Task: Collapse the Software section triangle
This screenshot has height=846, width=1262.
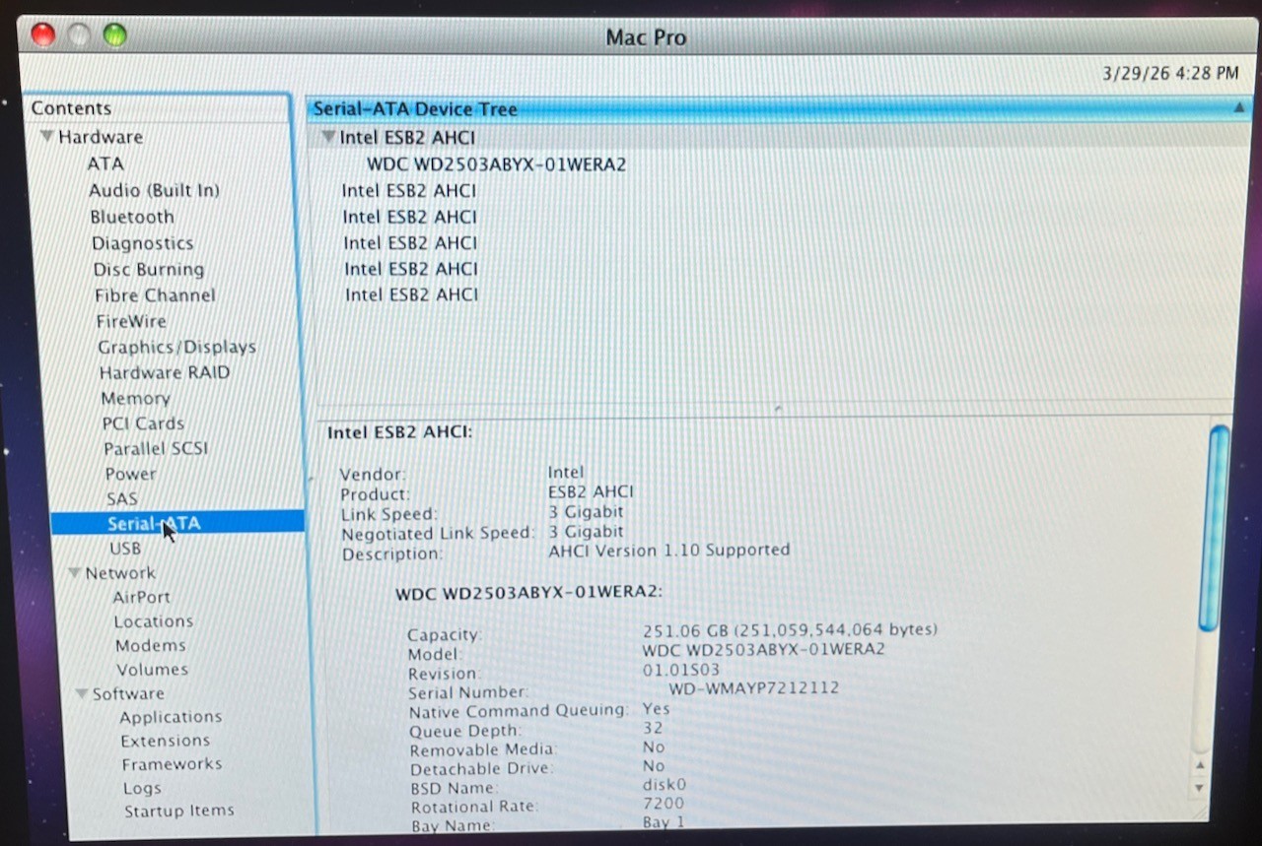Action: point(81,693)
